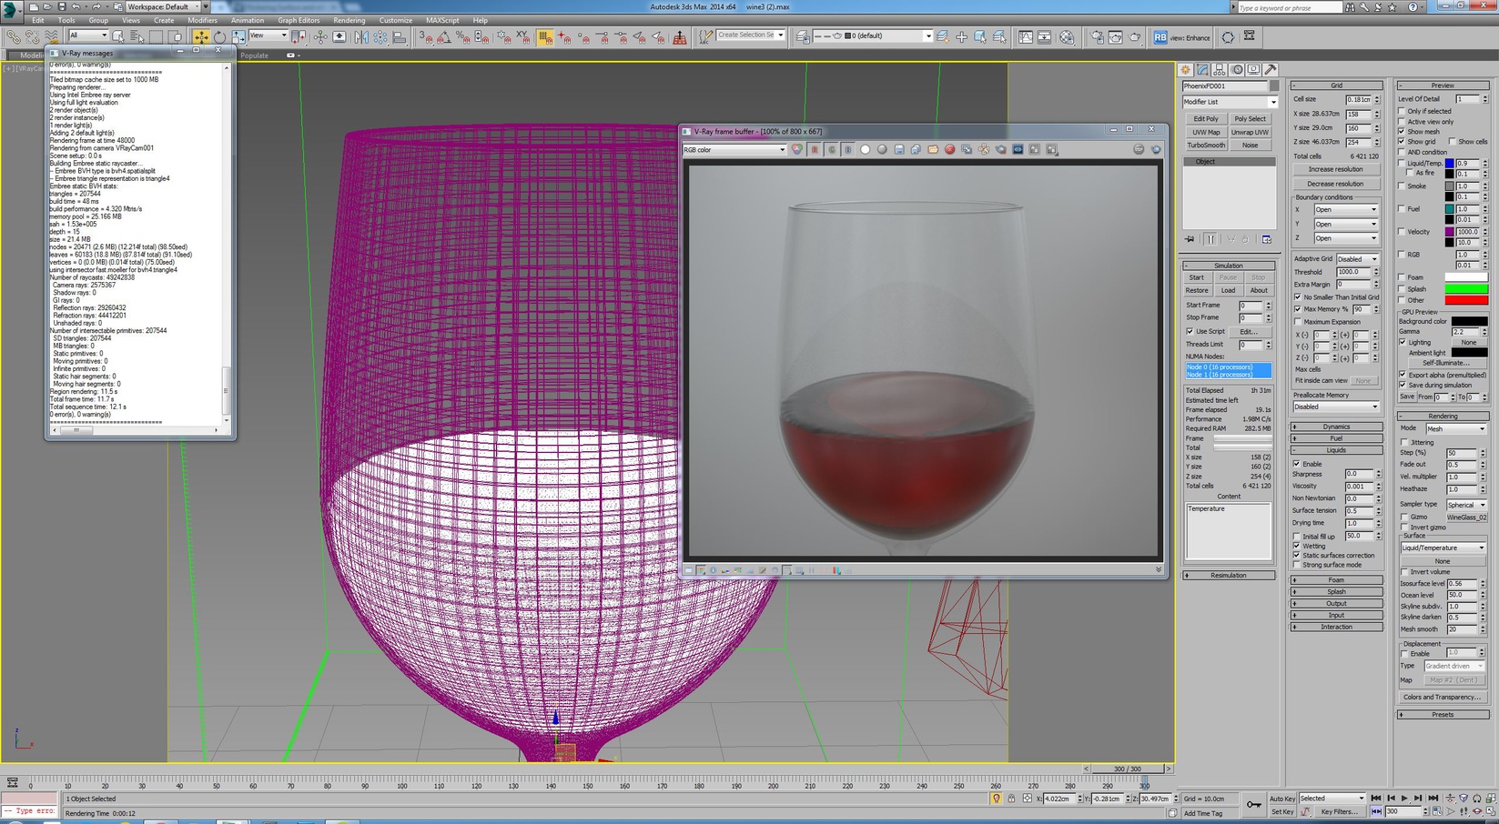
Task: Open the Animation menu
Action: point(248,20)
